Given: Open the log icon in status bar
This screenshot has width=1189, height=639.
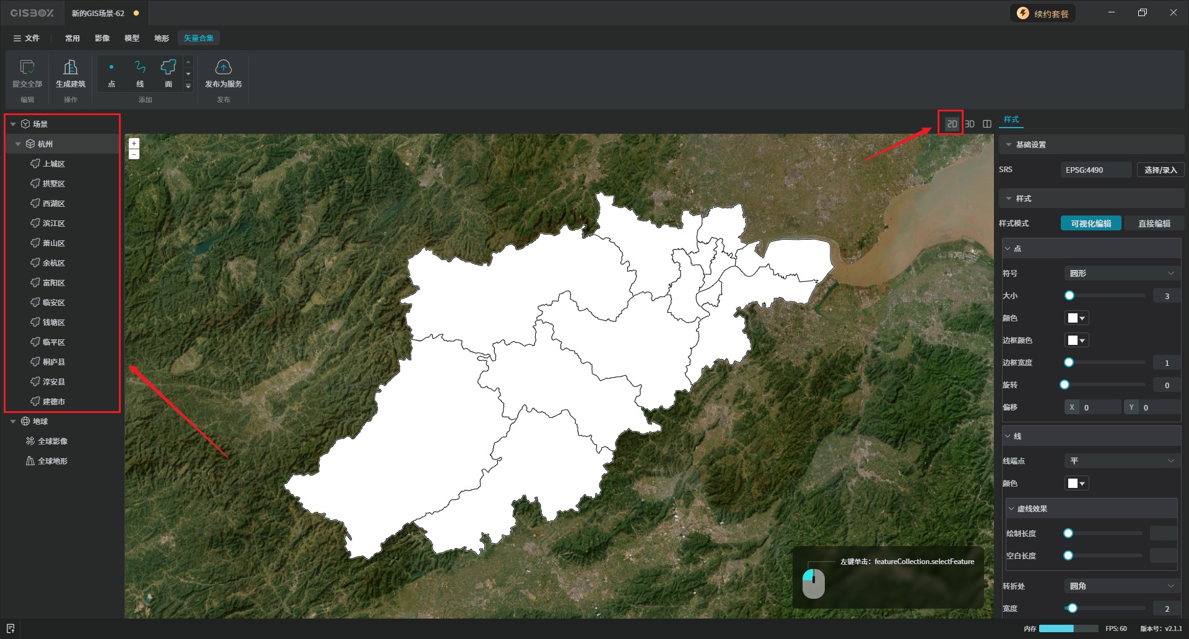Looking at the screenshot, I should click(x=11, y=628).
